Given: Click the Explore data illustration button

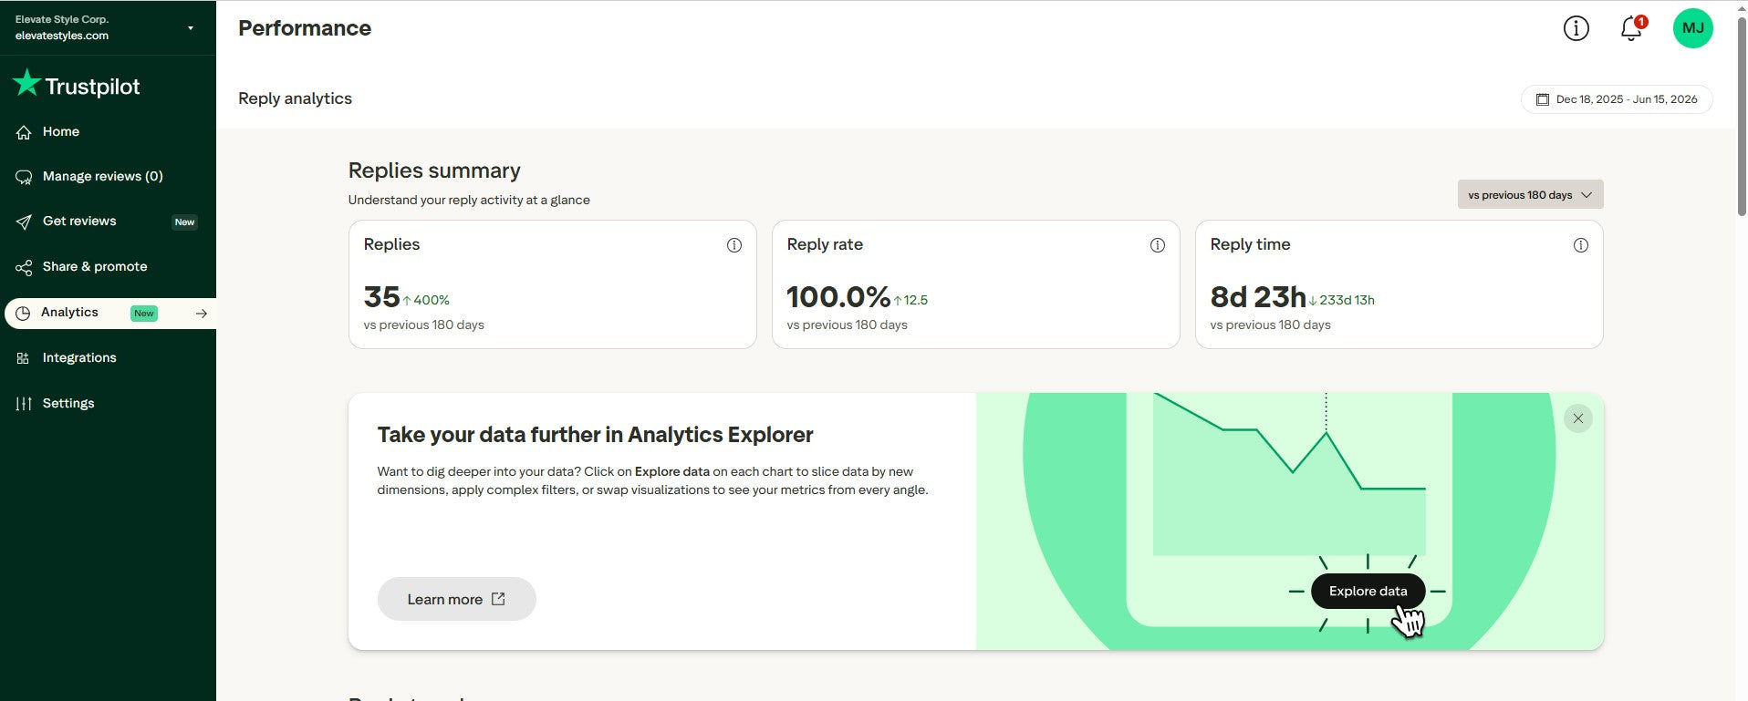Looking at the screenshot, I should point(1367,591).
